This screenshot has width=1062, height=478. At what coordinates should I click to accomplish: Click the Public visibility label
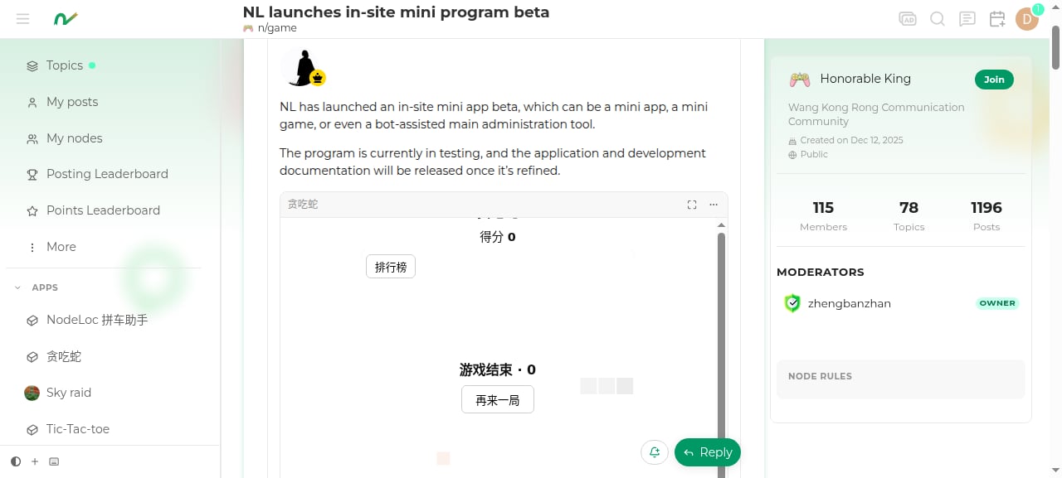814,154
